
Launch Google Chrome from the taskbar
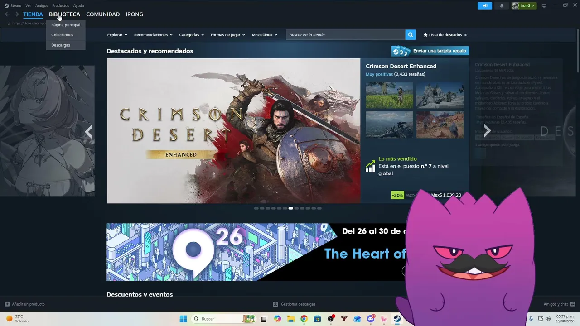coord(304,319)
